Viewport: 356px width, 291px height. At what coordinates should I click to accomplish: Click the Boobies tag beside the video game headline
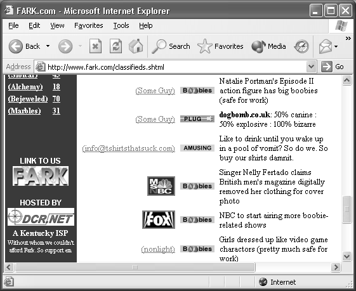coord(197,249)
